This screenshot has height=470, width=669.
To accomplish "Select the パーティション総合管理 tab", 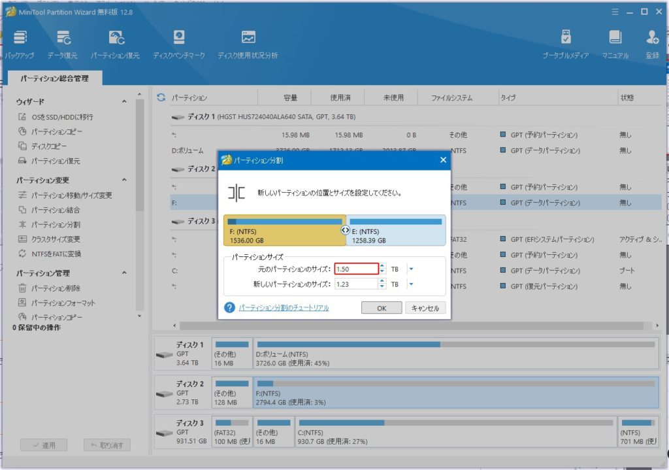I will pyautogui.click(x=54, y=78).
